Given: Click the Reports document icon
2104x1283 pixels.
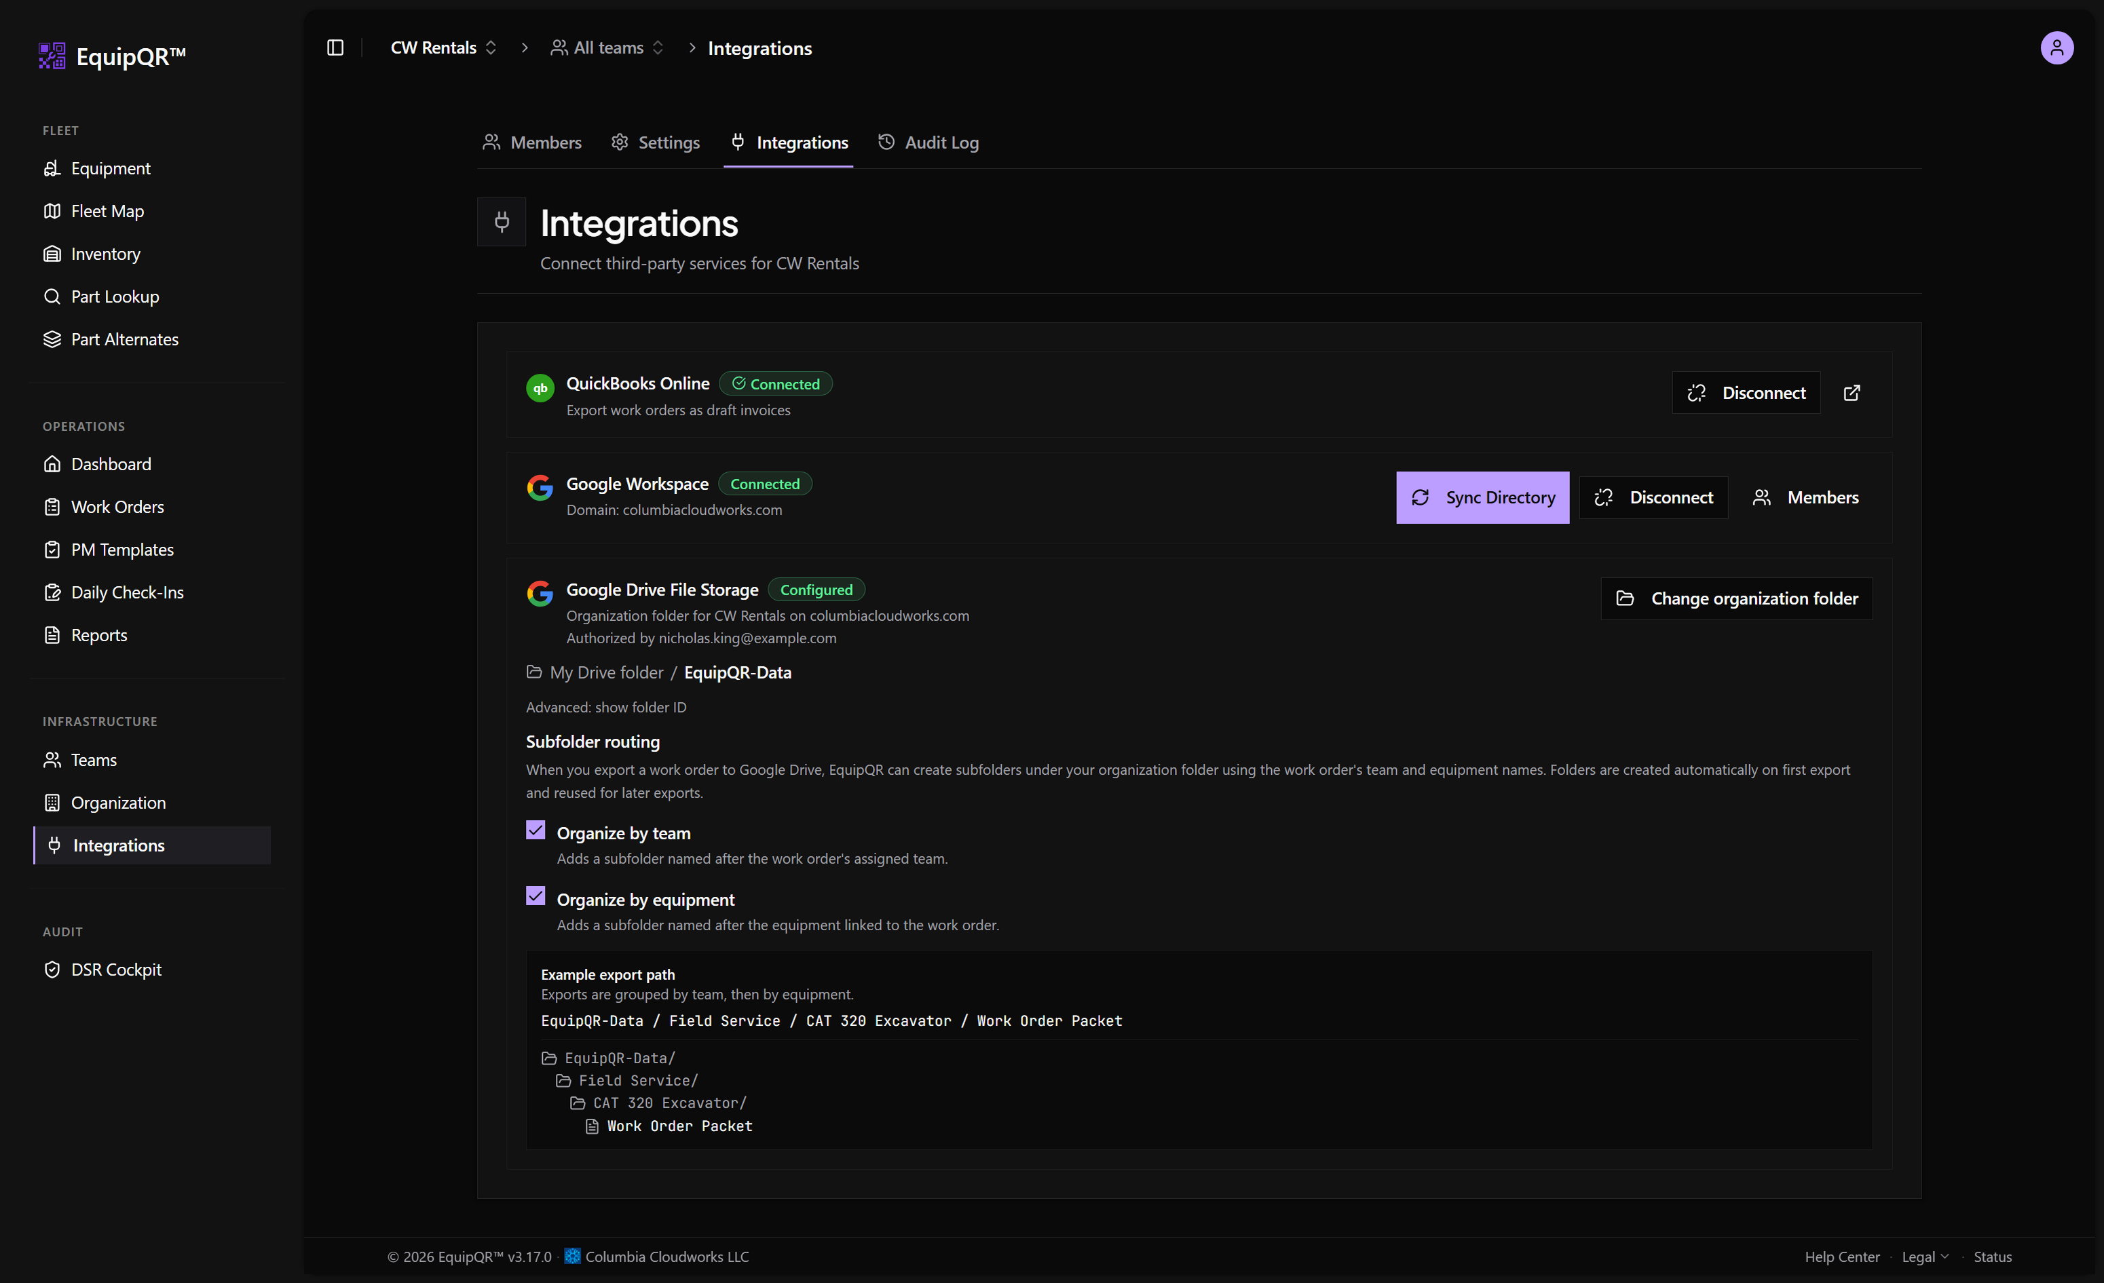Looking at the screenshot, I should coord(52,634).
